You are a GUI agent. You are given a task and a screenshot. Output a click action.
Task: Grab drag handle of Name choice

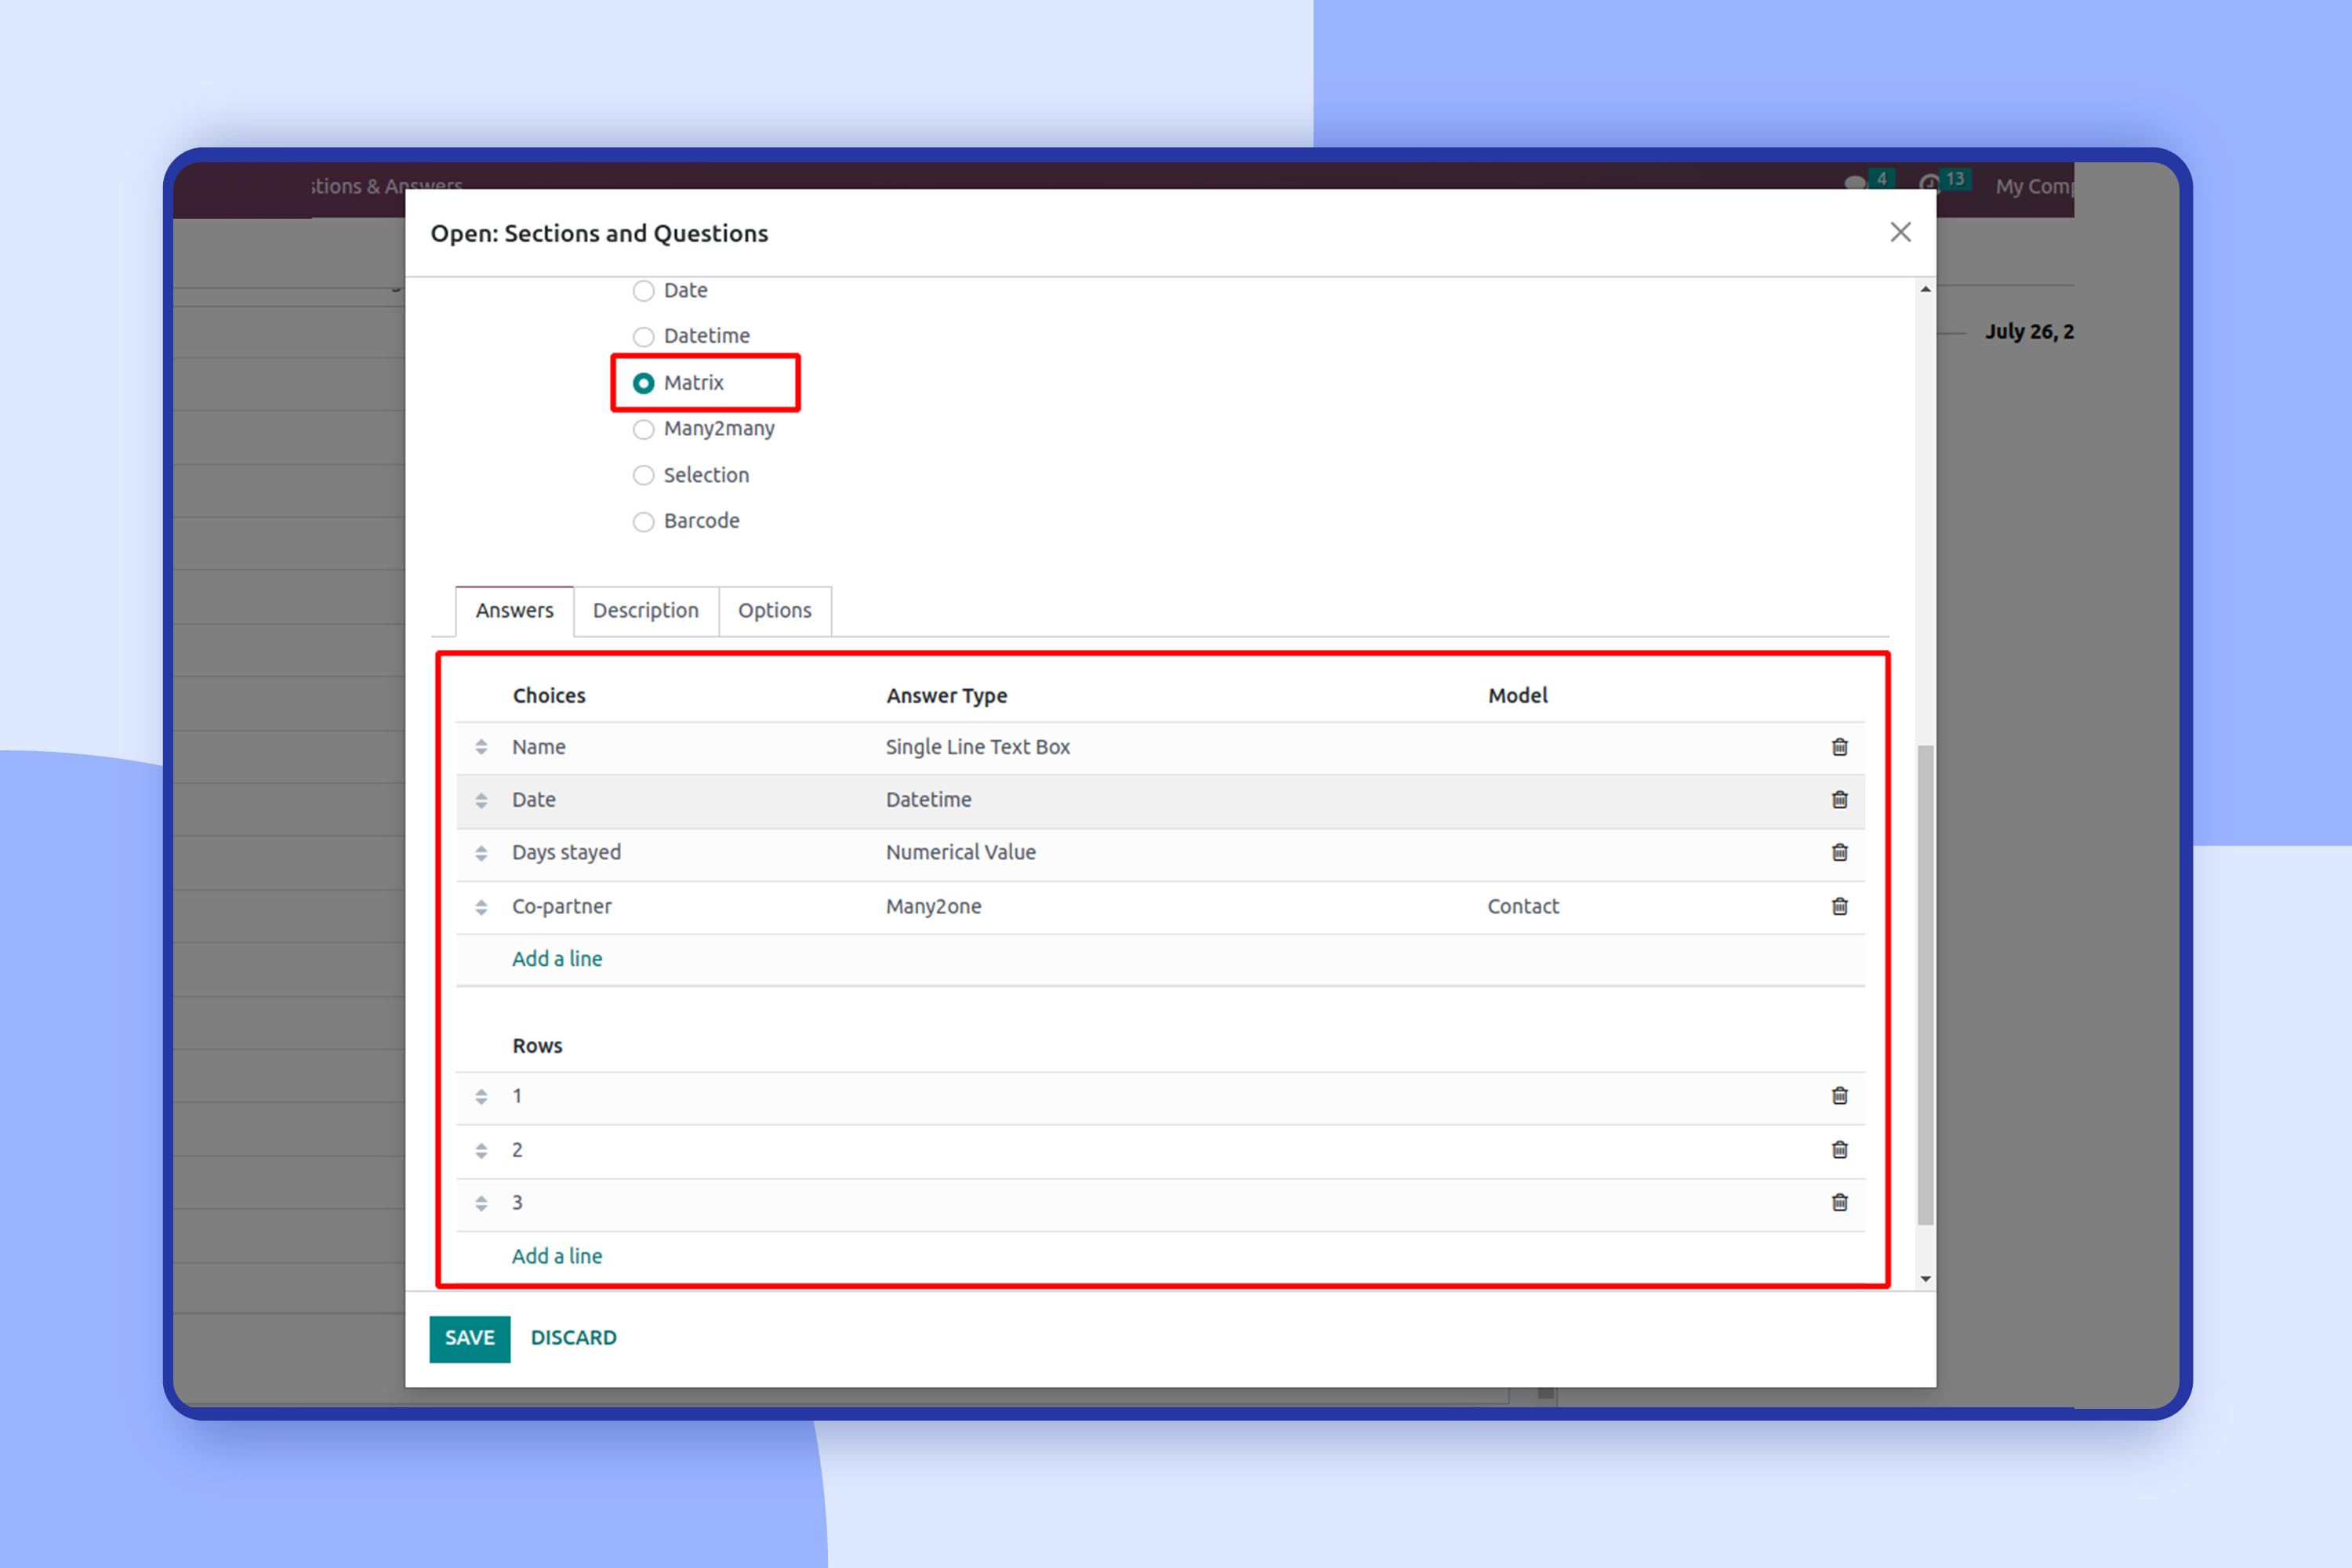coord(481,747)
